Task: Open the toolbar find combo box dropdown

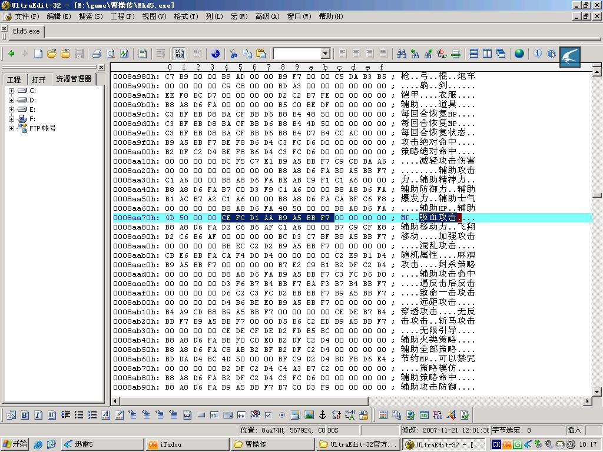Action: pos(325,54)
